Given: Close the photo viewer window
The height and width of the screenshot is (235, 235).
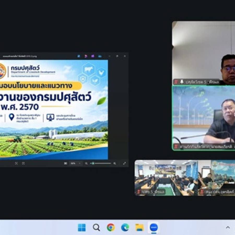Looking at the screenshot, I should 125,56.
